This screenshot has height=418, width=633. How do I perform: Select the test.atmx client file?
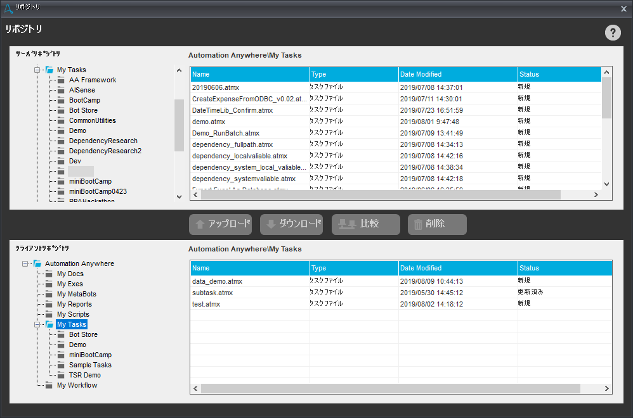click(401, 304)
